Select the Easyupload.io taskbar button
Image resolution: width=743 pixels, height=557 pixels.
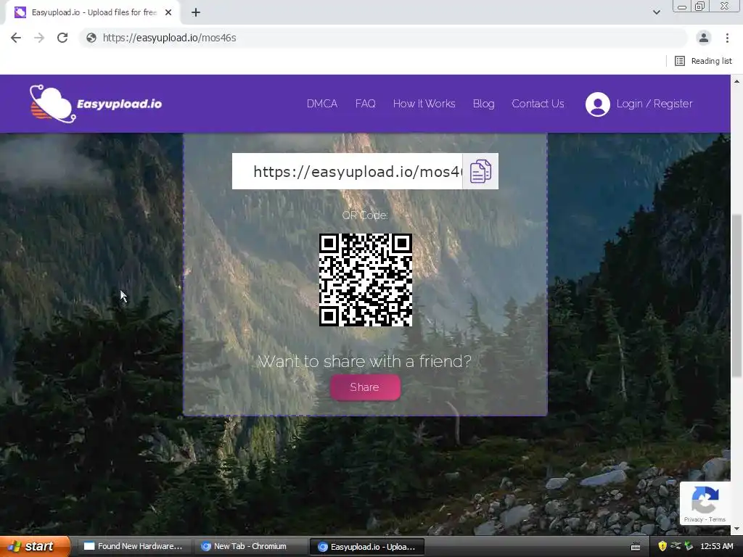(x=367, y=547)
